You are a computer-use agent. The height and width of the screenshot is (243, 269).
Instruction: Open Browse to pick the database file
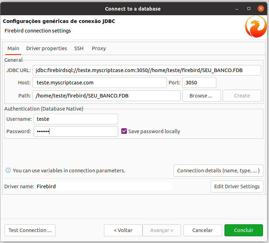(201, 96)
